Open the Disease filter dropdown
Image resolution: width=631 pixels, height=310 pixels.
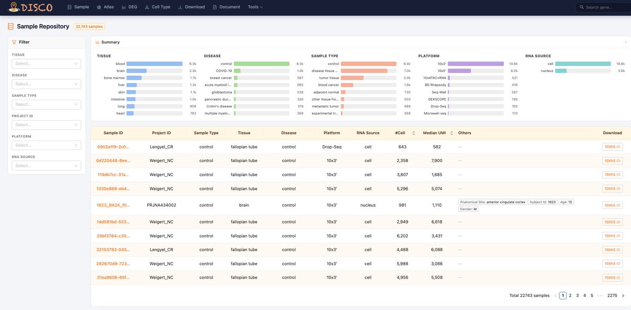coord(46,84)
